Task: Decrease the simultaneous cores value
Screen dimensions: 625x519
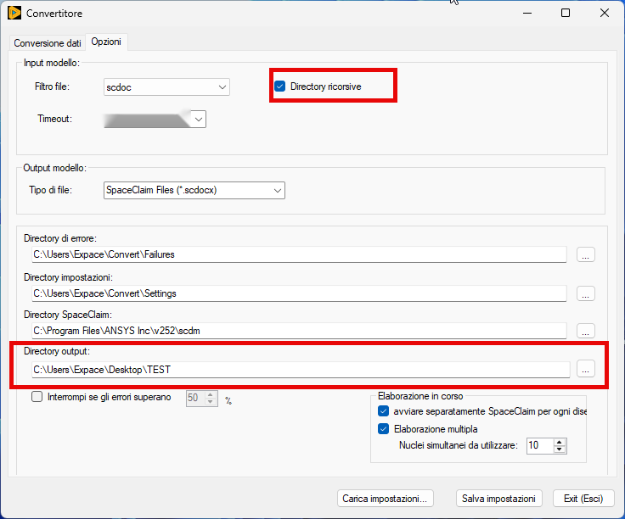Action: click(x=559, y=449)
